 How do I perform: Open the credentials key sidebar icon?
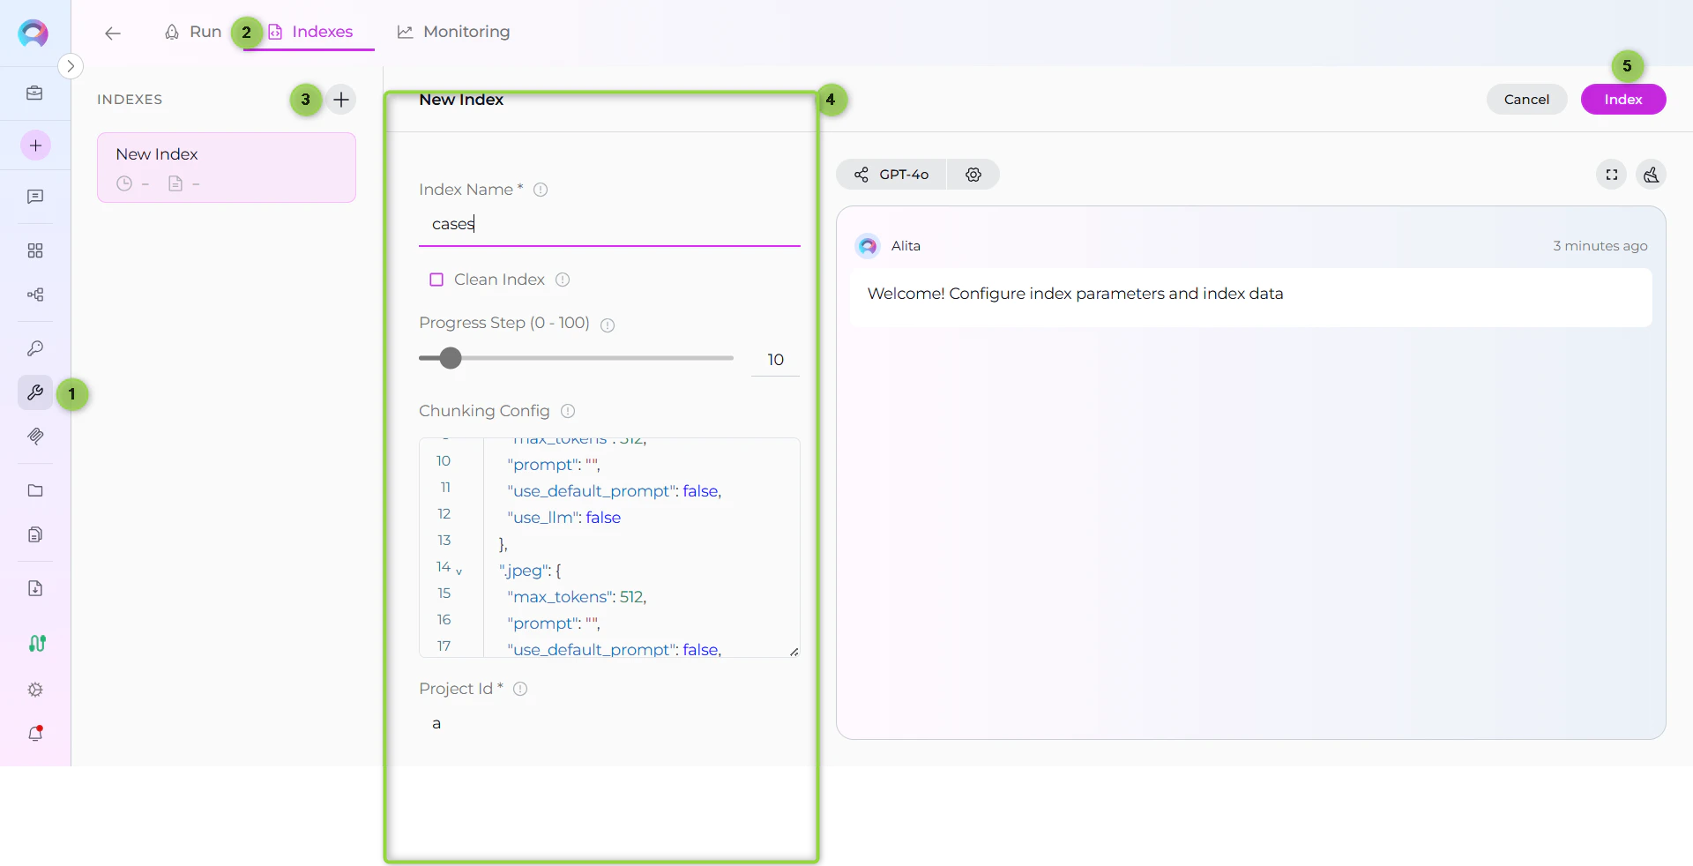(35, 349)
